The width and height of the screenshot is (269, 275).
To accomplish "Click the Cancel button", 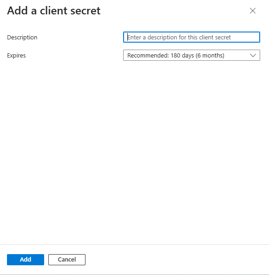I will click(67, 260).
